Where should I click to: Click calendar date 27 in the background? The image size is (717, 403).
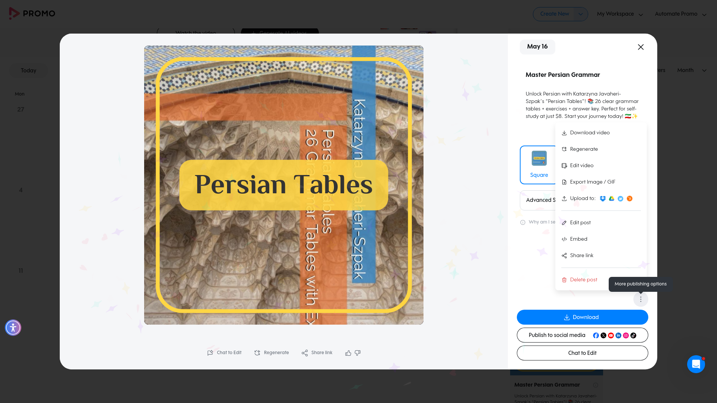21,110
